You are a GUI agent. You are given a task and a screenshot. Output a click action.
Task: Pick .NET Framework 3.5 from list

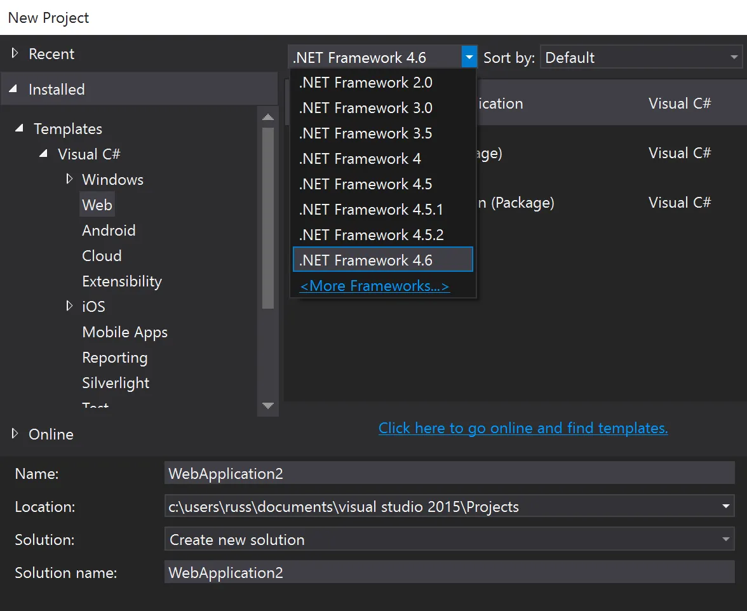click(x=366, y=133)
